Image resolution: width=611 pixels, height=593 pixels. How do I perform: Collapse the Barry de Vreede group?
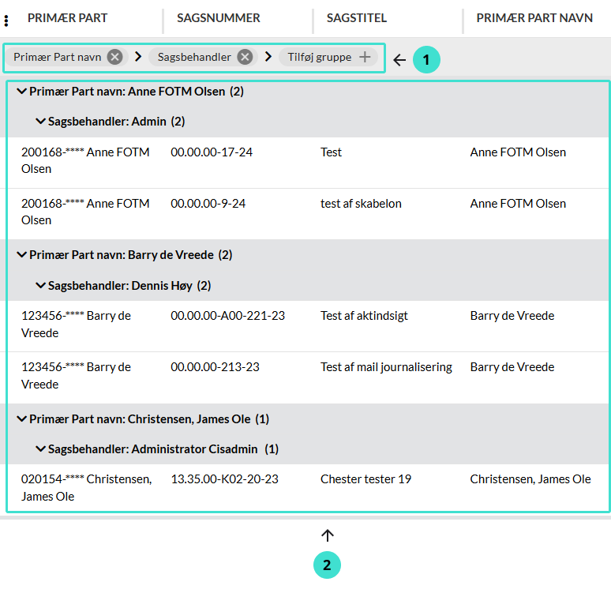[21, 255]
